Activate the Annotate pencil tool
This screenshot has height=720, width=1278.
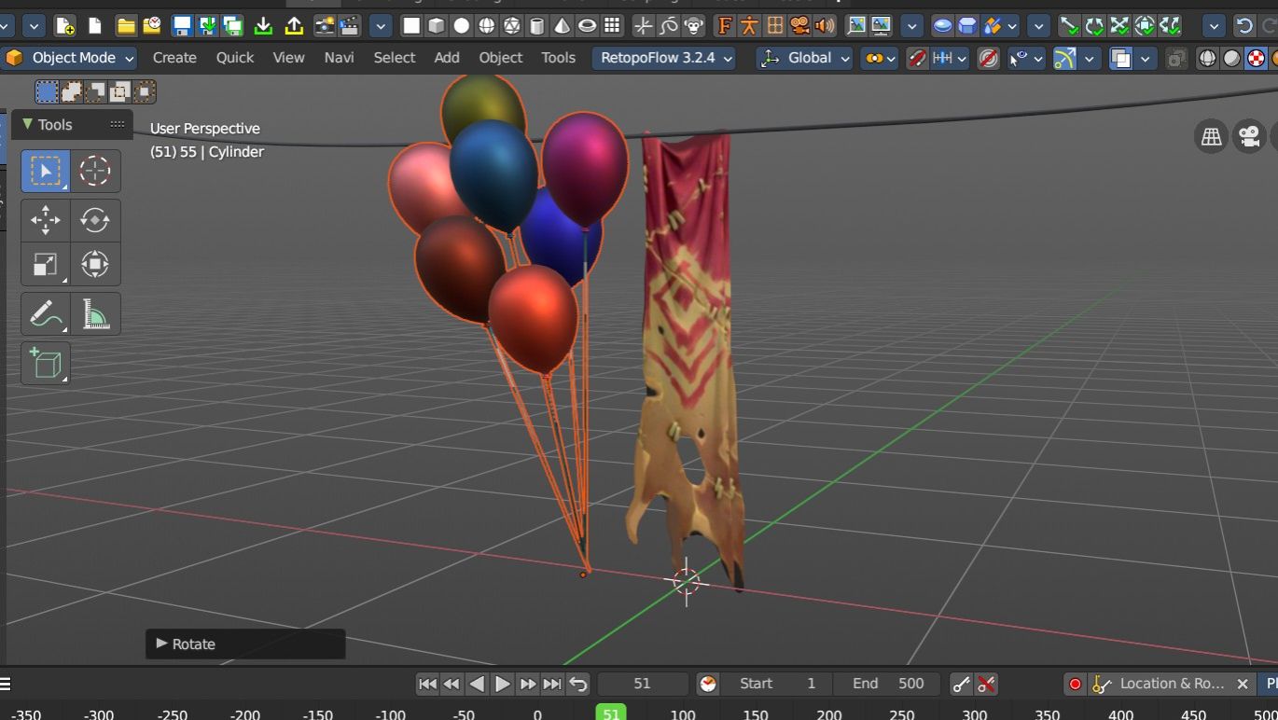click(x=46, y=314)
